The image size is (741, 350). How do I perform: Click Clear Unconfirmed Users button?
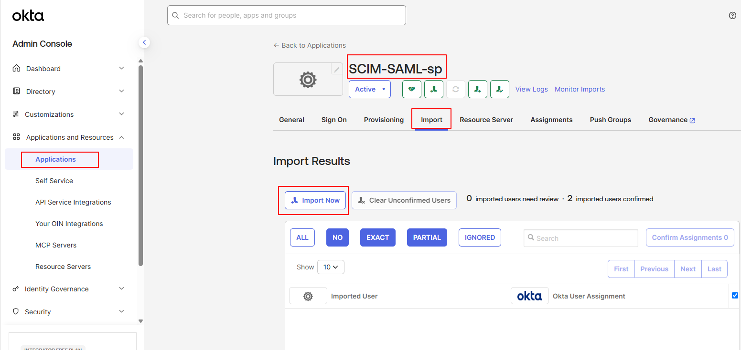point(404,200)
